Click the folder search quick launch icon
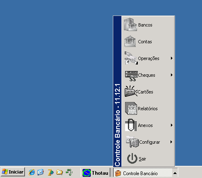202x178 pixels. (x=60, y=172)
